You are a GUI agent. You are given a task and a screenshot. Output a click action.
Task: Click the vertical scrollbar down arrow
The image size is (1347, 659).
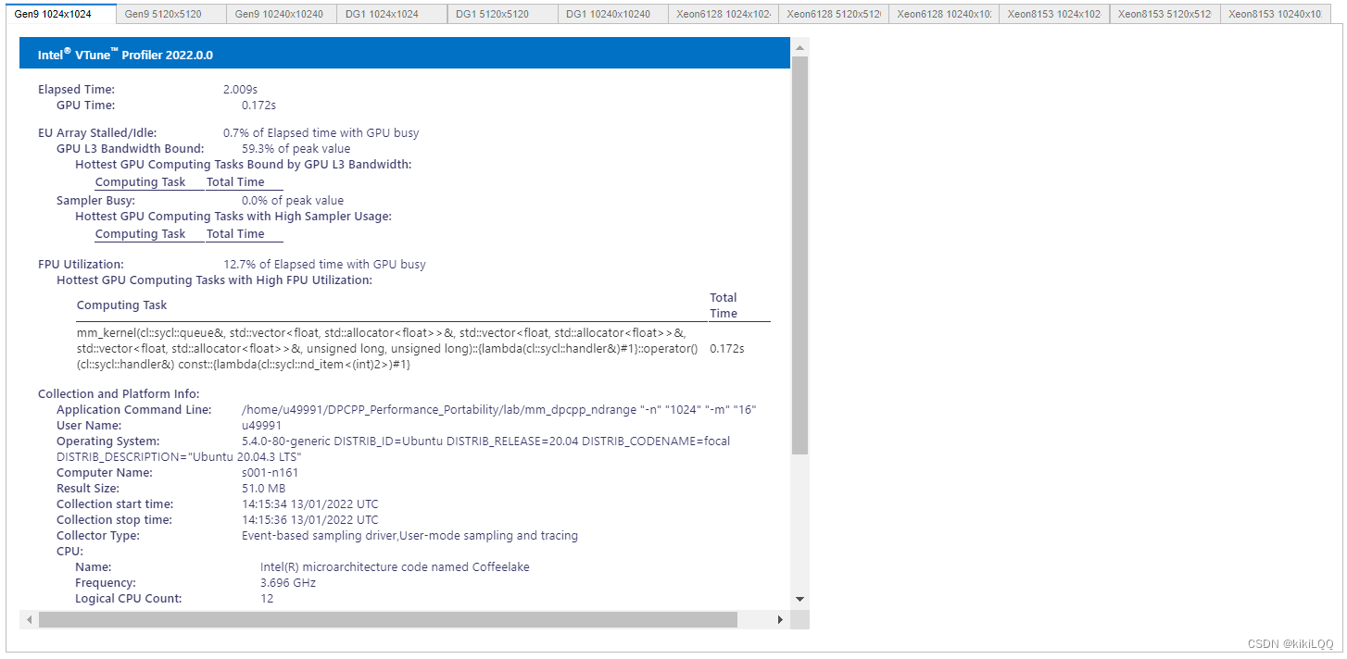tap(799, 600)
